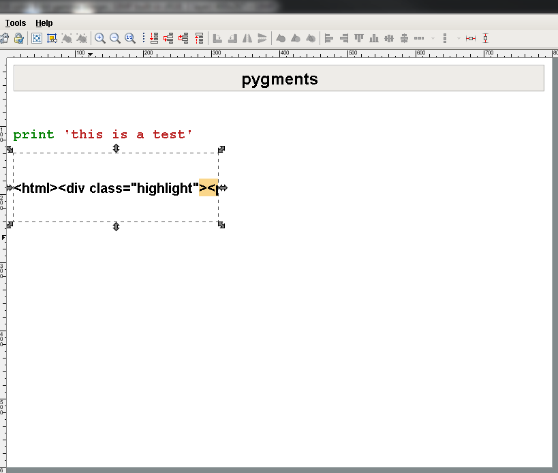Click the top-center resize handle of selection

pyautogui.click(x=116, y=148)
